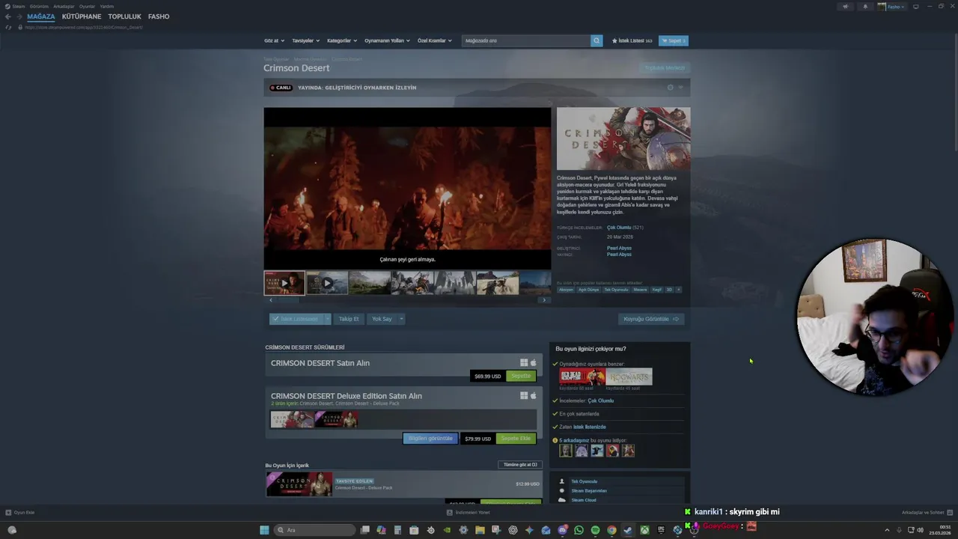Play the second trailer thumbnail

click(x=327, y=283)
